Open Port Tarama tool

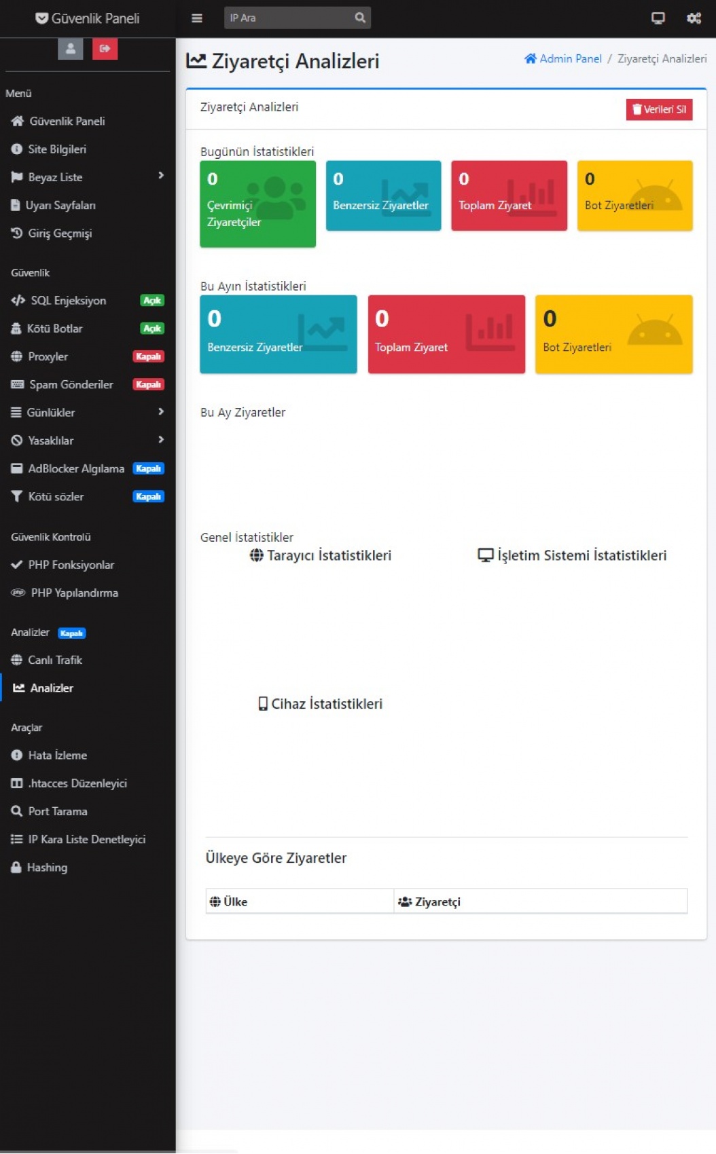[88, 811]
